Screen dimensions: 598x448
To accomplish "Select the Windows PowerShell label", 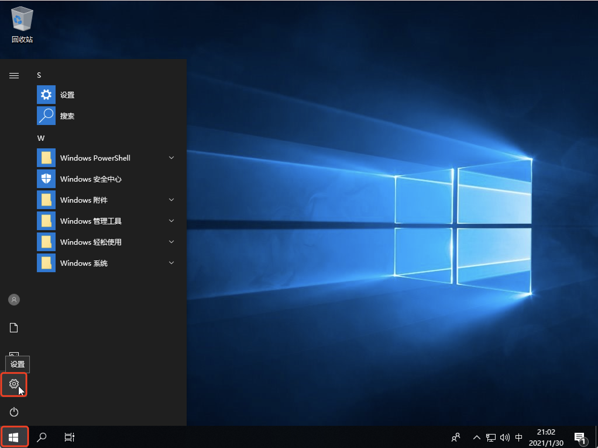I will pyautogui.click(x=95, y=158).
